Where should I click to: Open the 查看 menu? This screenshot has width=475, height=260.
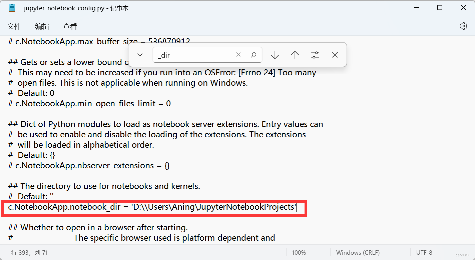tap(70, 26)
